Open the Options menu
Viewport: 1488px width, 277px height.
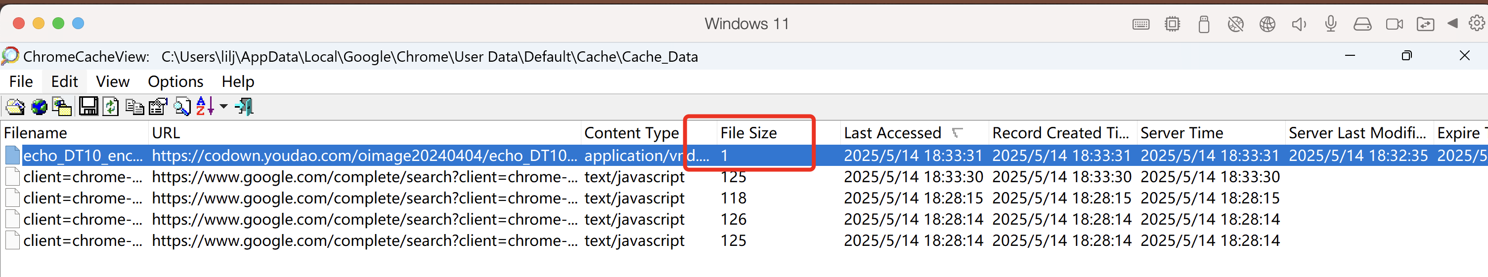pos(175,81)
